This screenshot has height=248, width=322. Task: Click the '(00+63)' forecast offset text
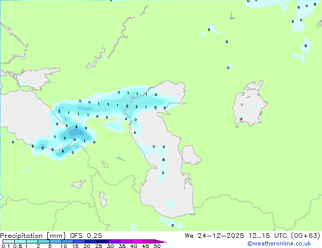[x=306, y=236]
